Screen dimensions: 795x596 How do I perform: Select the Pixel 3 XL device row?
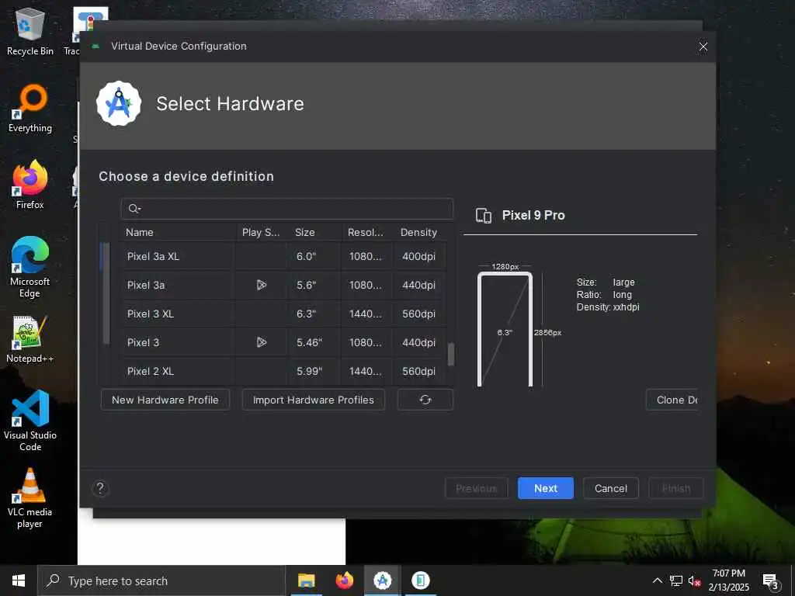pos(283,314)
